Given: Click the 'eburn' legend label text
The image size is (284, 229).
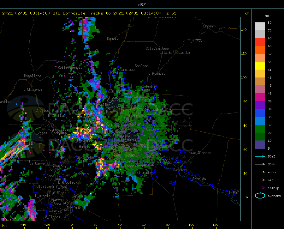Looking at the screenshot, I should click(272, 172).
